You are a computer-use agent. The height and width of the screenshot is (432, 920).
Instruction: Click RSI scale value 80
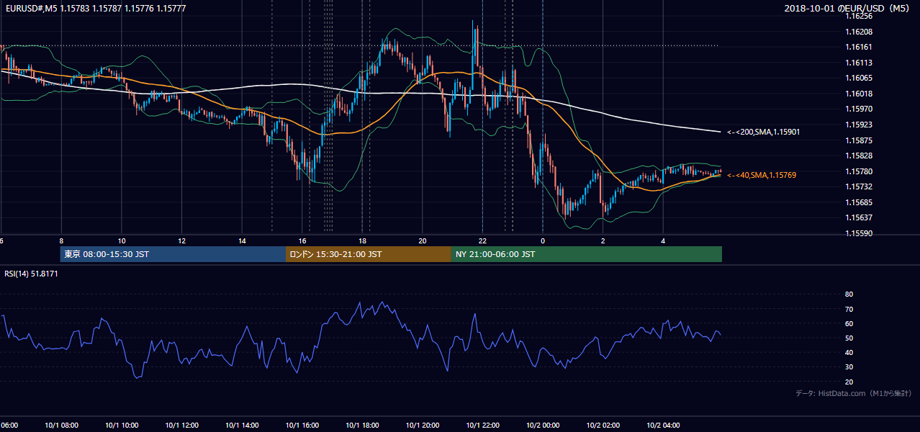tap(849, 294)
